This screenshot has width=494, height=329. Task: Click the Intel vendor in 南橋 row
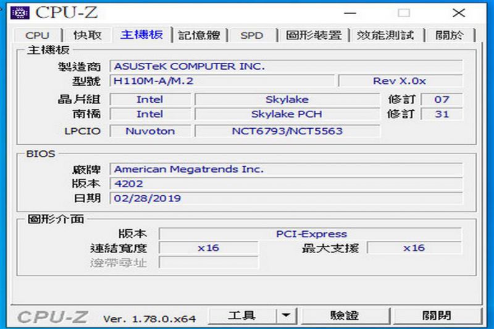point(150,114)
